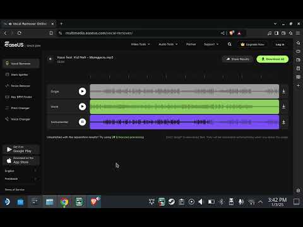Open the Enhanced processing link
This screenshot has width=303, height=227.
pyautogui.click(x=128, y=137)
